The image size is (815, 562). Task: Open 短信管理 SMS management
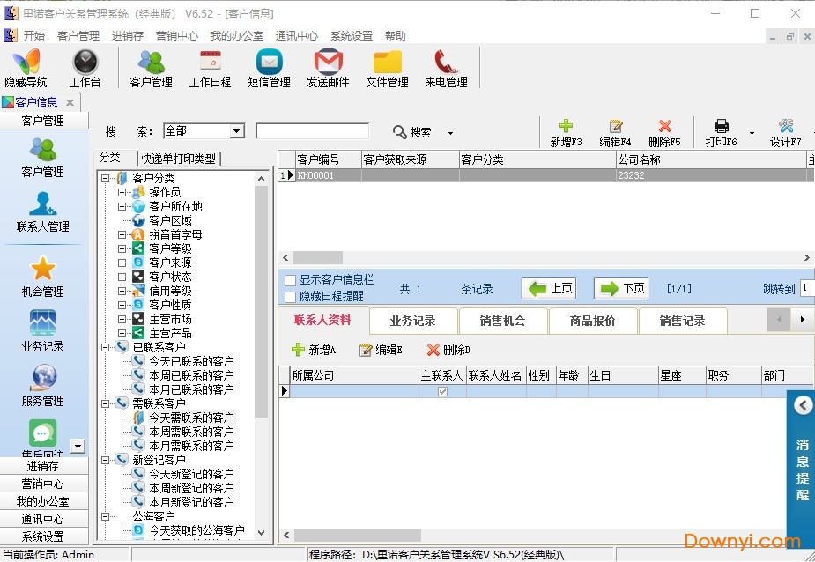click(268, 68)
